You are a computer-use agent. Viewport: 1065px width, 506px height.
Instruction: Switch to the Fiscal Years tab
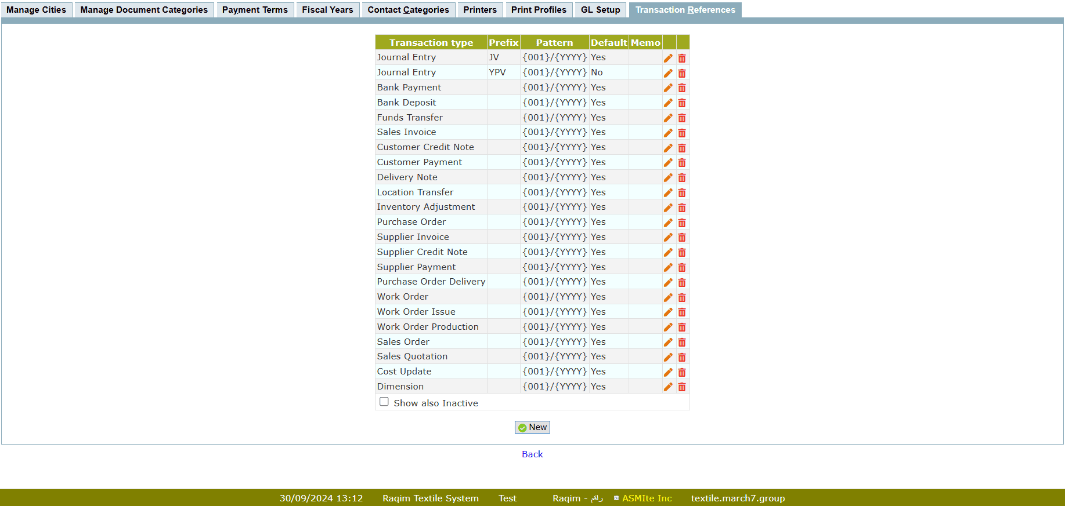(x=327, y=10)
